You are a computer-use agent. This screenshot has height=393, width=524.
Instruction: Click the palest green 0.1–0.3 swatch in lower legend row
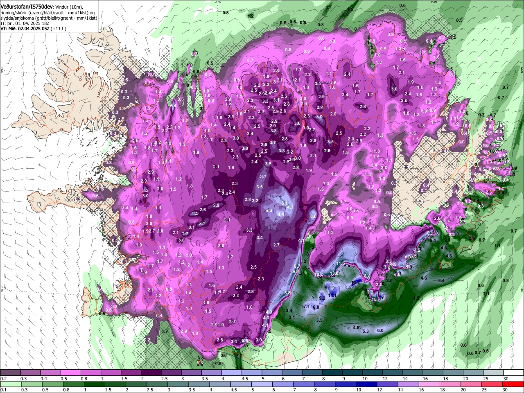[x=10, y=384]
